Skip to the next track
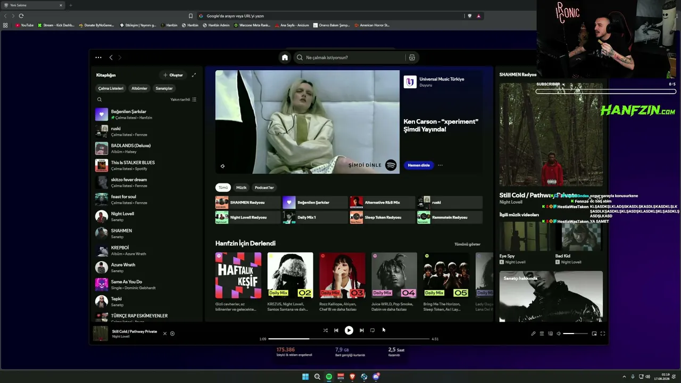Screen dimensions: 681x383 pyautogui.click(x=362, y=330)
